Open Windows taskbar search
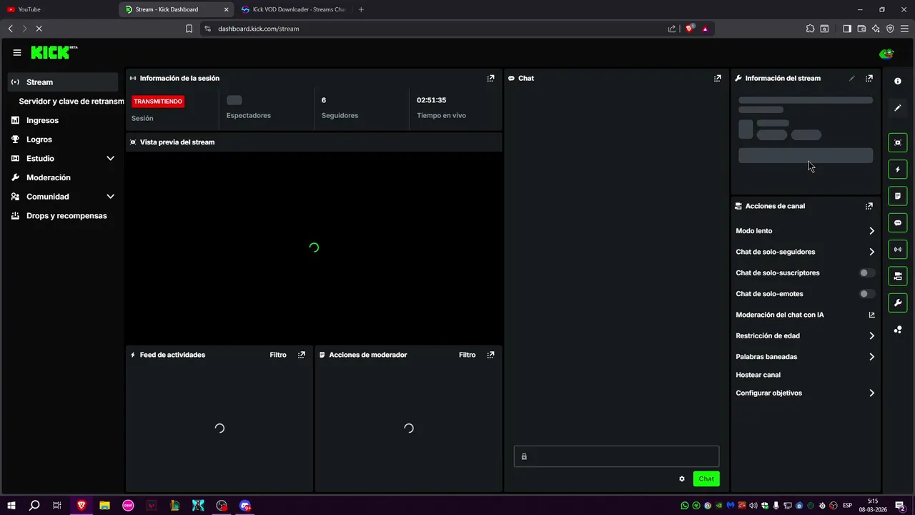 pos(34,506)
